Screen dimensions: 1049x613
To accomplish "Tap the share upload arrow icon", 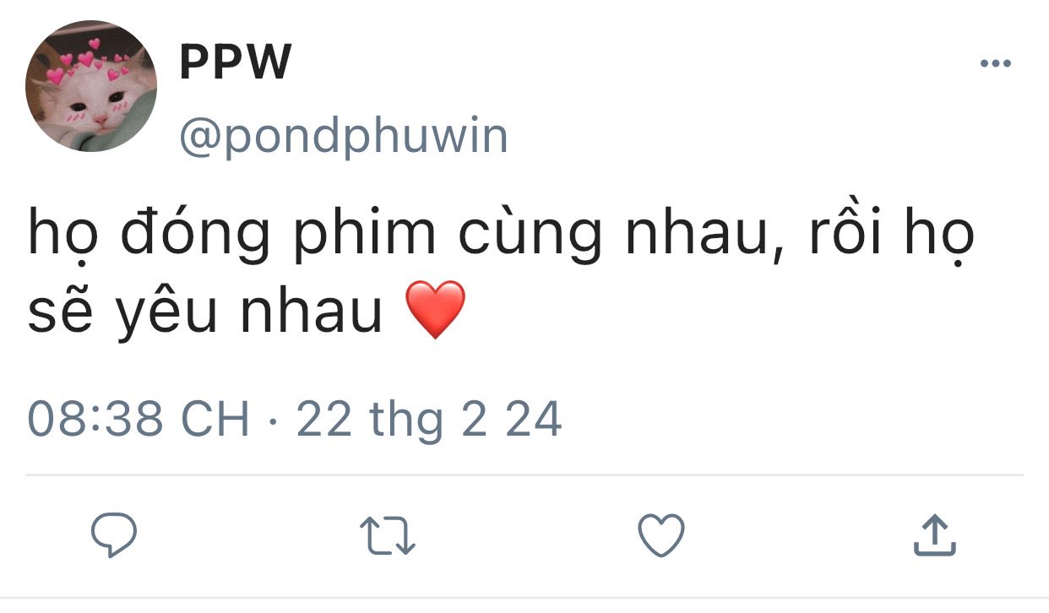I will coord(935,535).
